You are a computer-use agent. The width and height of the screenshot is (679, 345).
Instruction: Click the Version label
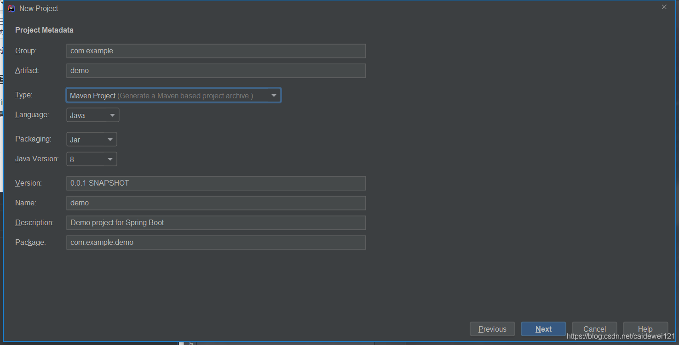pos(29,183)
